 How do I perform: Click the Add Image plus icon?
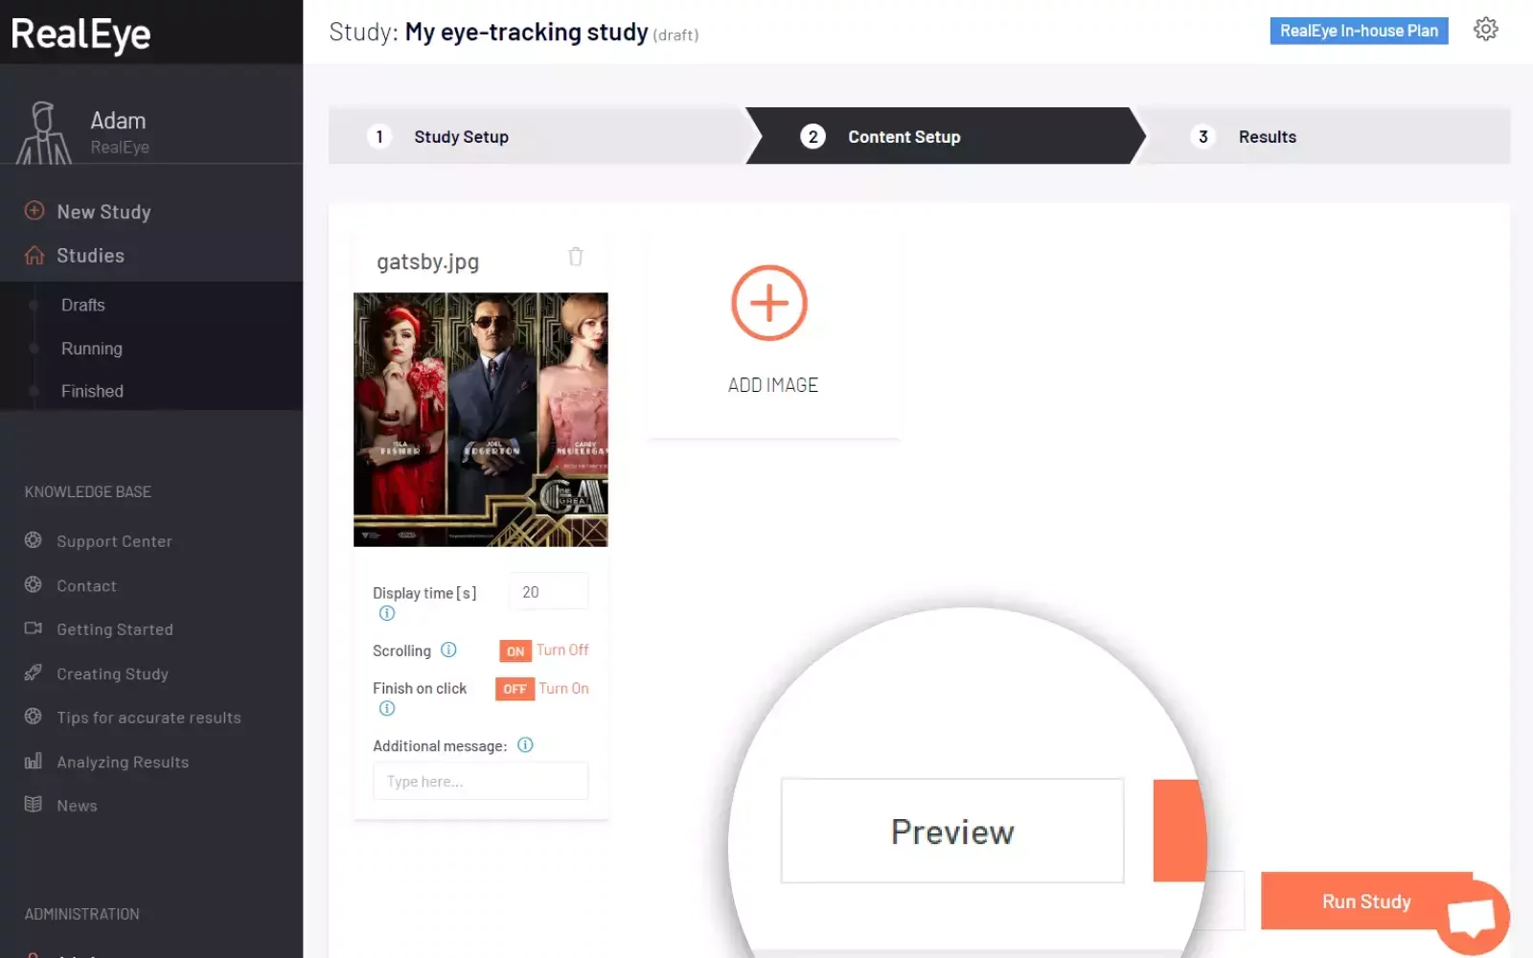coord(769,304)
